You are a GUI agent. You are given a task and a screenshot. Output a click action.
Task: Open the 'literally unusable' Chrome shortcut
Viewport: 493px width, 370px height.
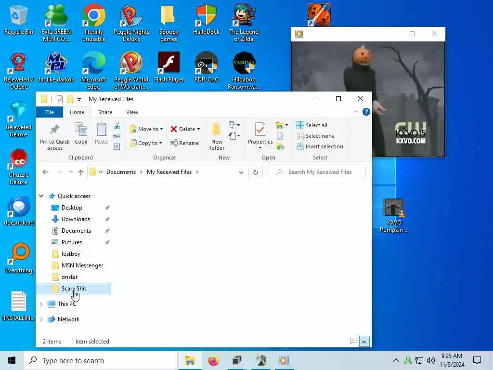point(94,22)
